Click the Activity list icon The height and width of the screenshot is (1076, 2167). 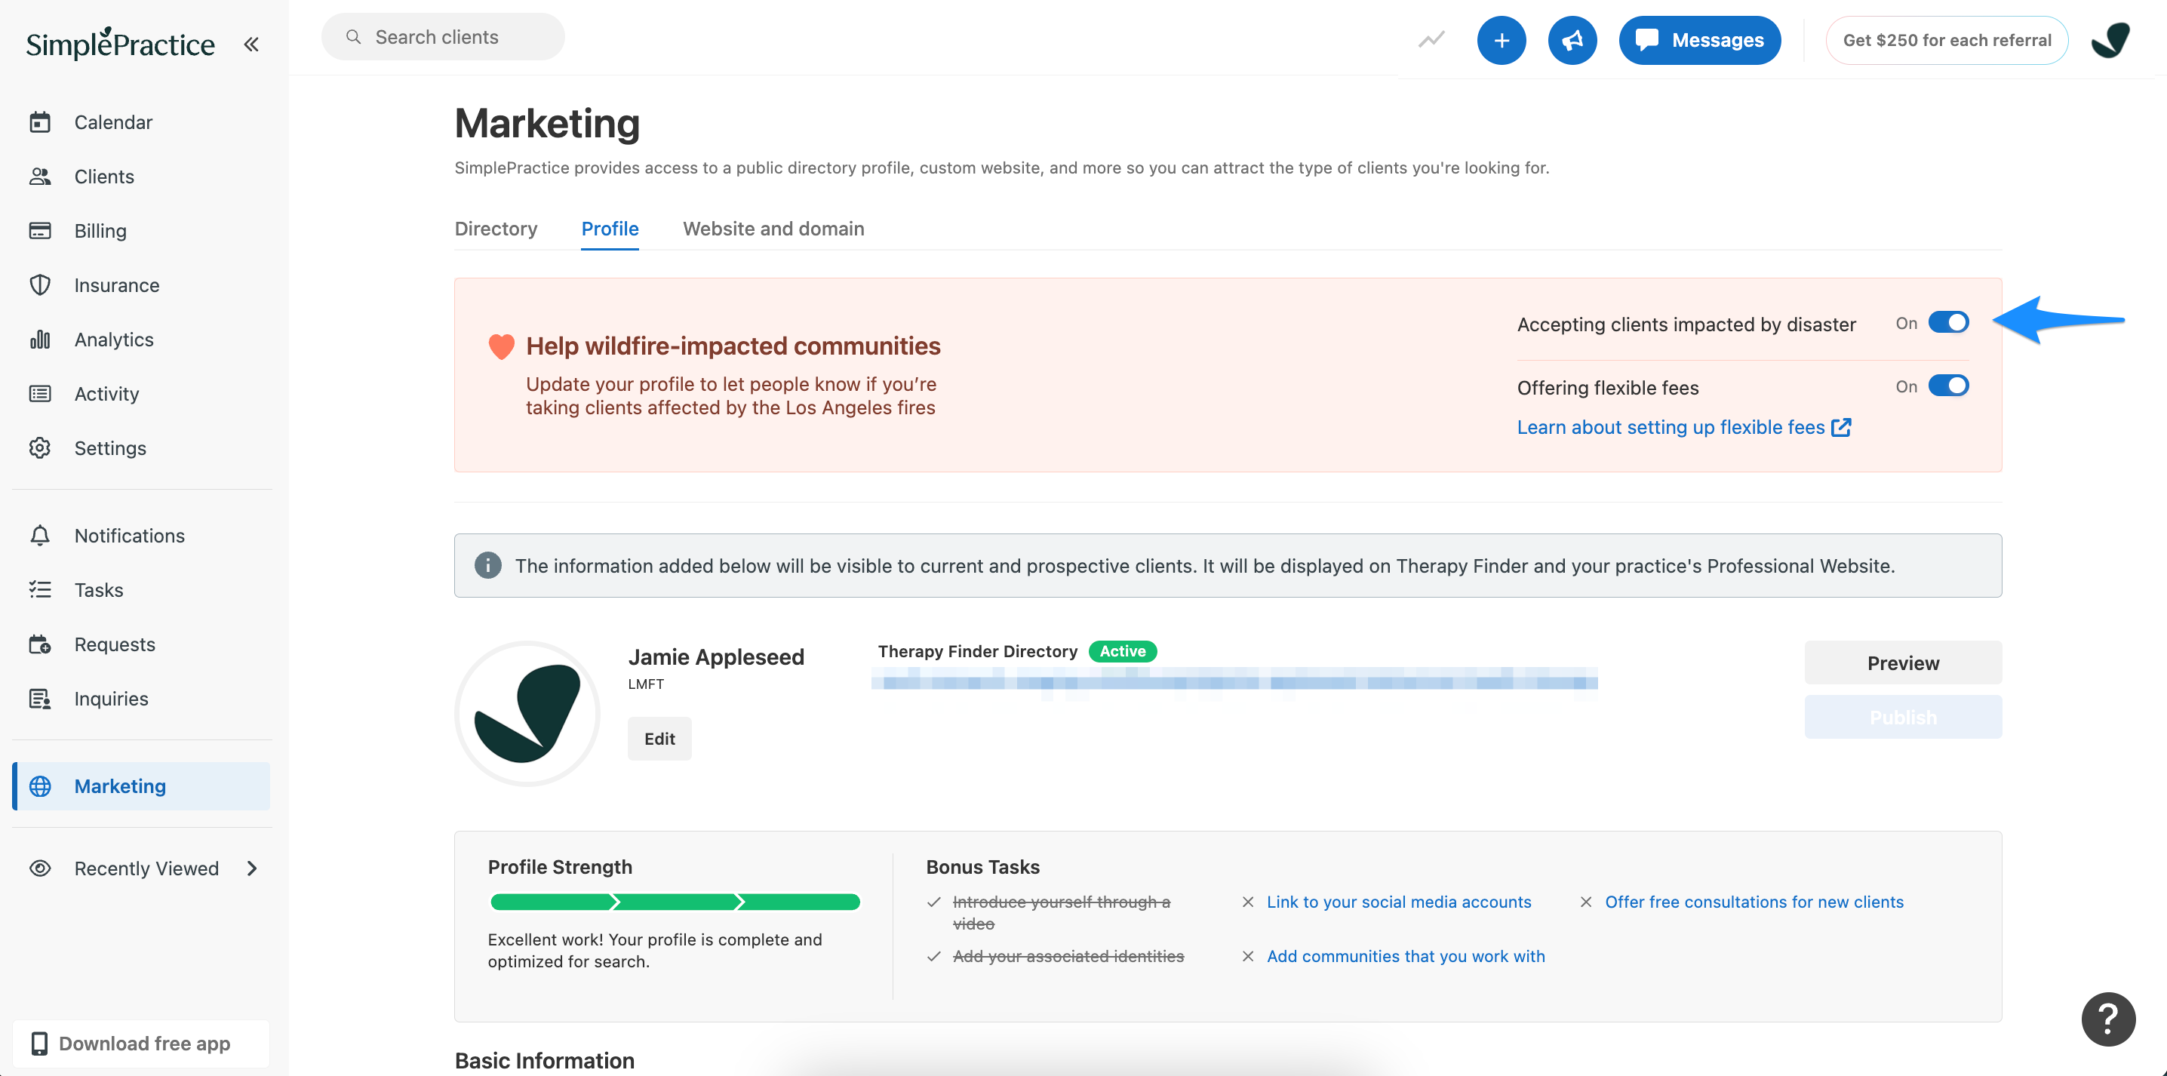[x=41, y=394]
